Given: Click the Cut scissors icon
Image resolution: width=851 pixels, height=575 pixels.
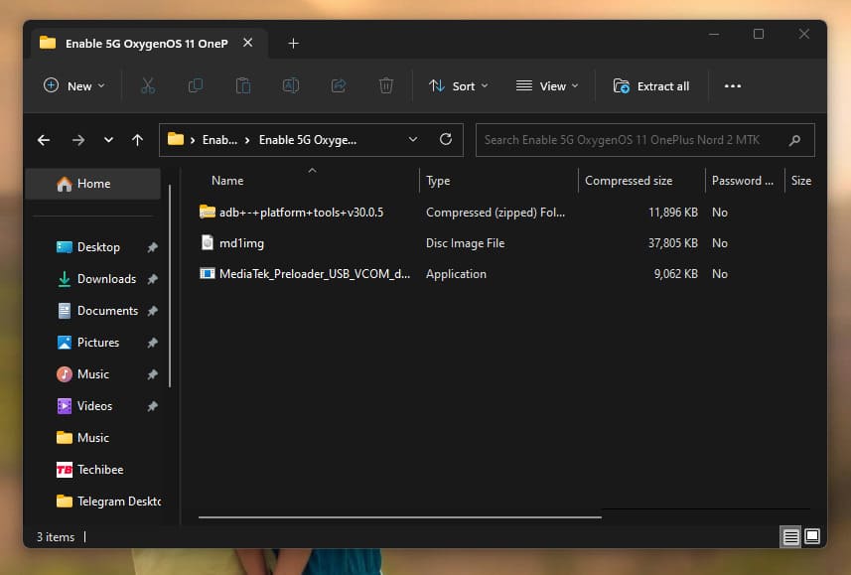Looking at the screenshot, I should tap(148, 85).
